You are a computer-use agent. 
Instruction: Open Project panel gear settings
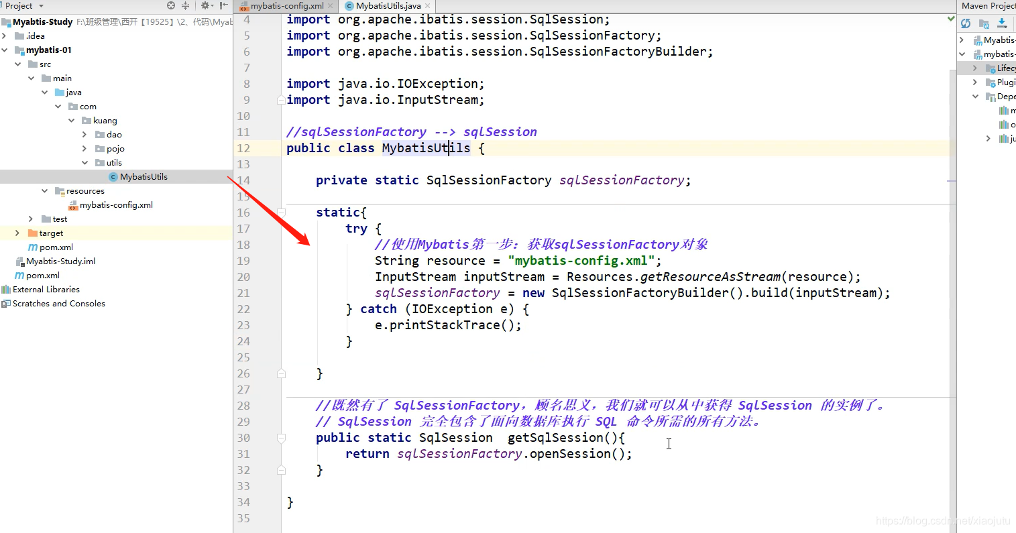(x=205, y=5)
